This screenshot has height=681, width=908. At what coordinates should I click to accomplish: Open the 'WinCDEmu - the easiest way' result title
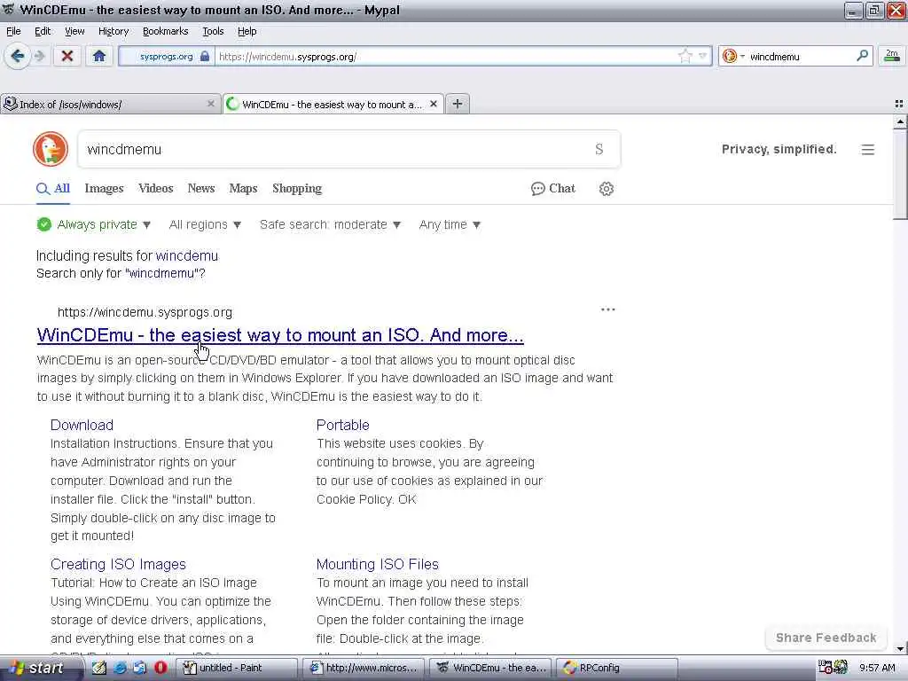pos(280,334)
